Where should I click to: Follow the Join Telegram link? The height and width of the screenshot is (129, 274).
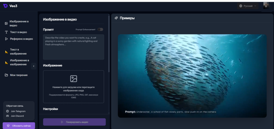point(18,111)
